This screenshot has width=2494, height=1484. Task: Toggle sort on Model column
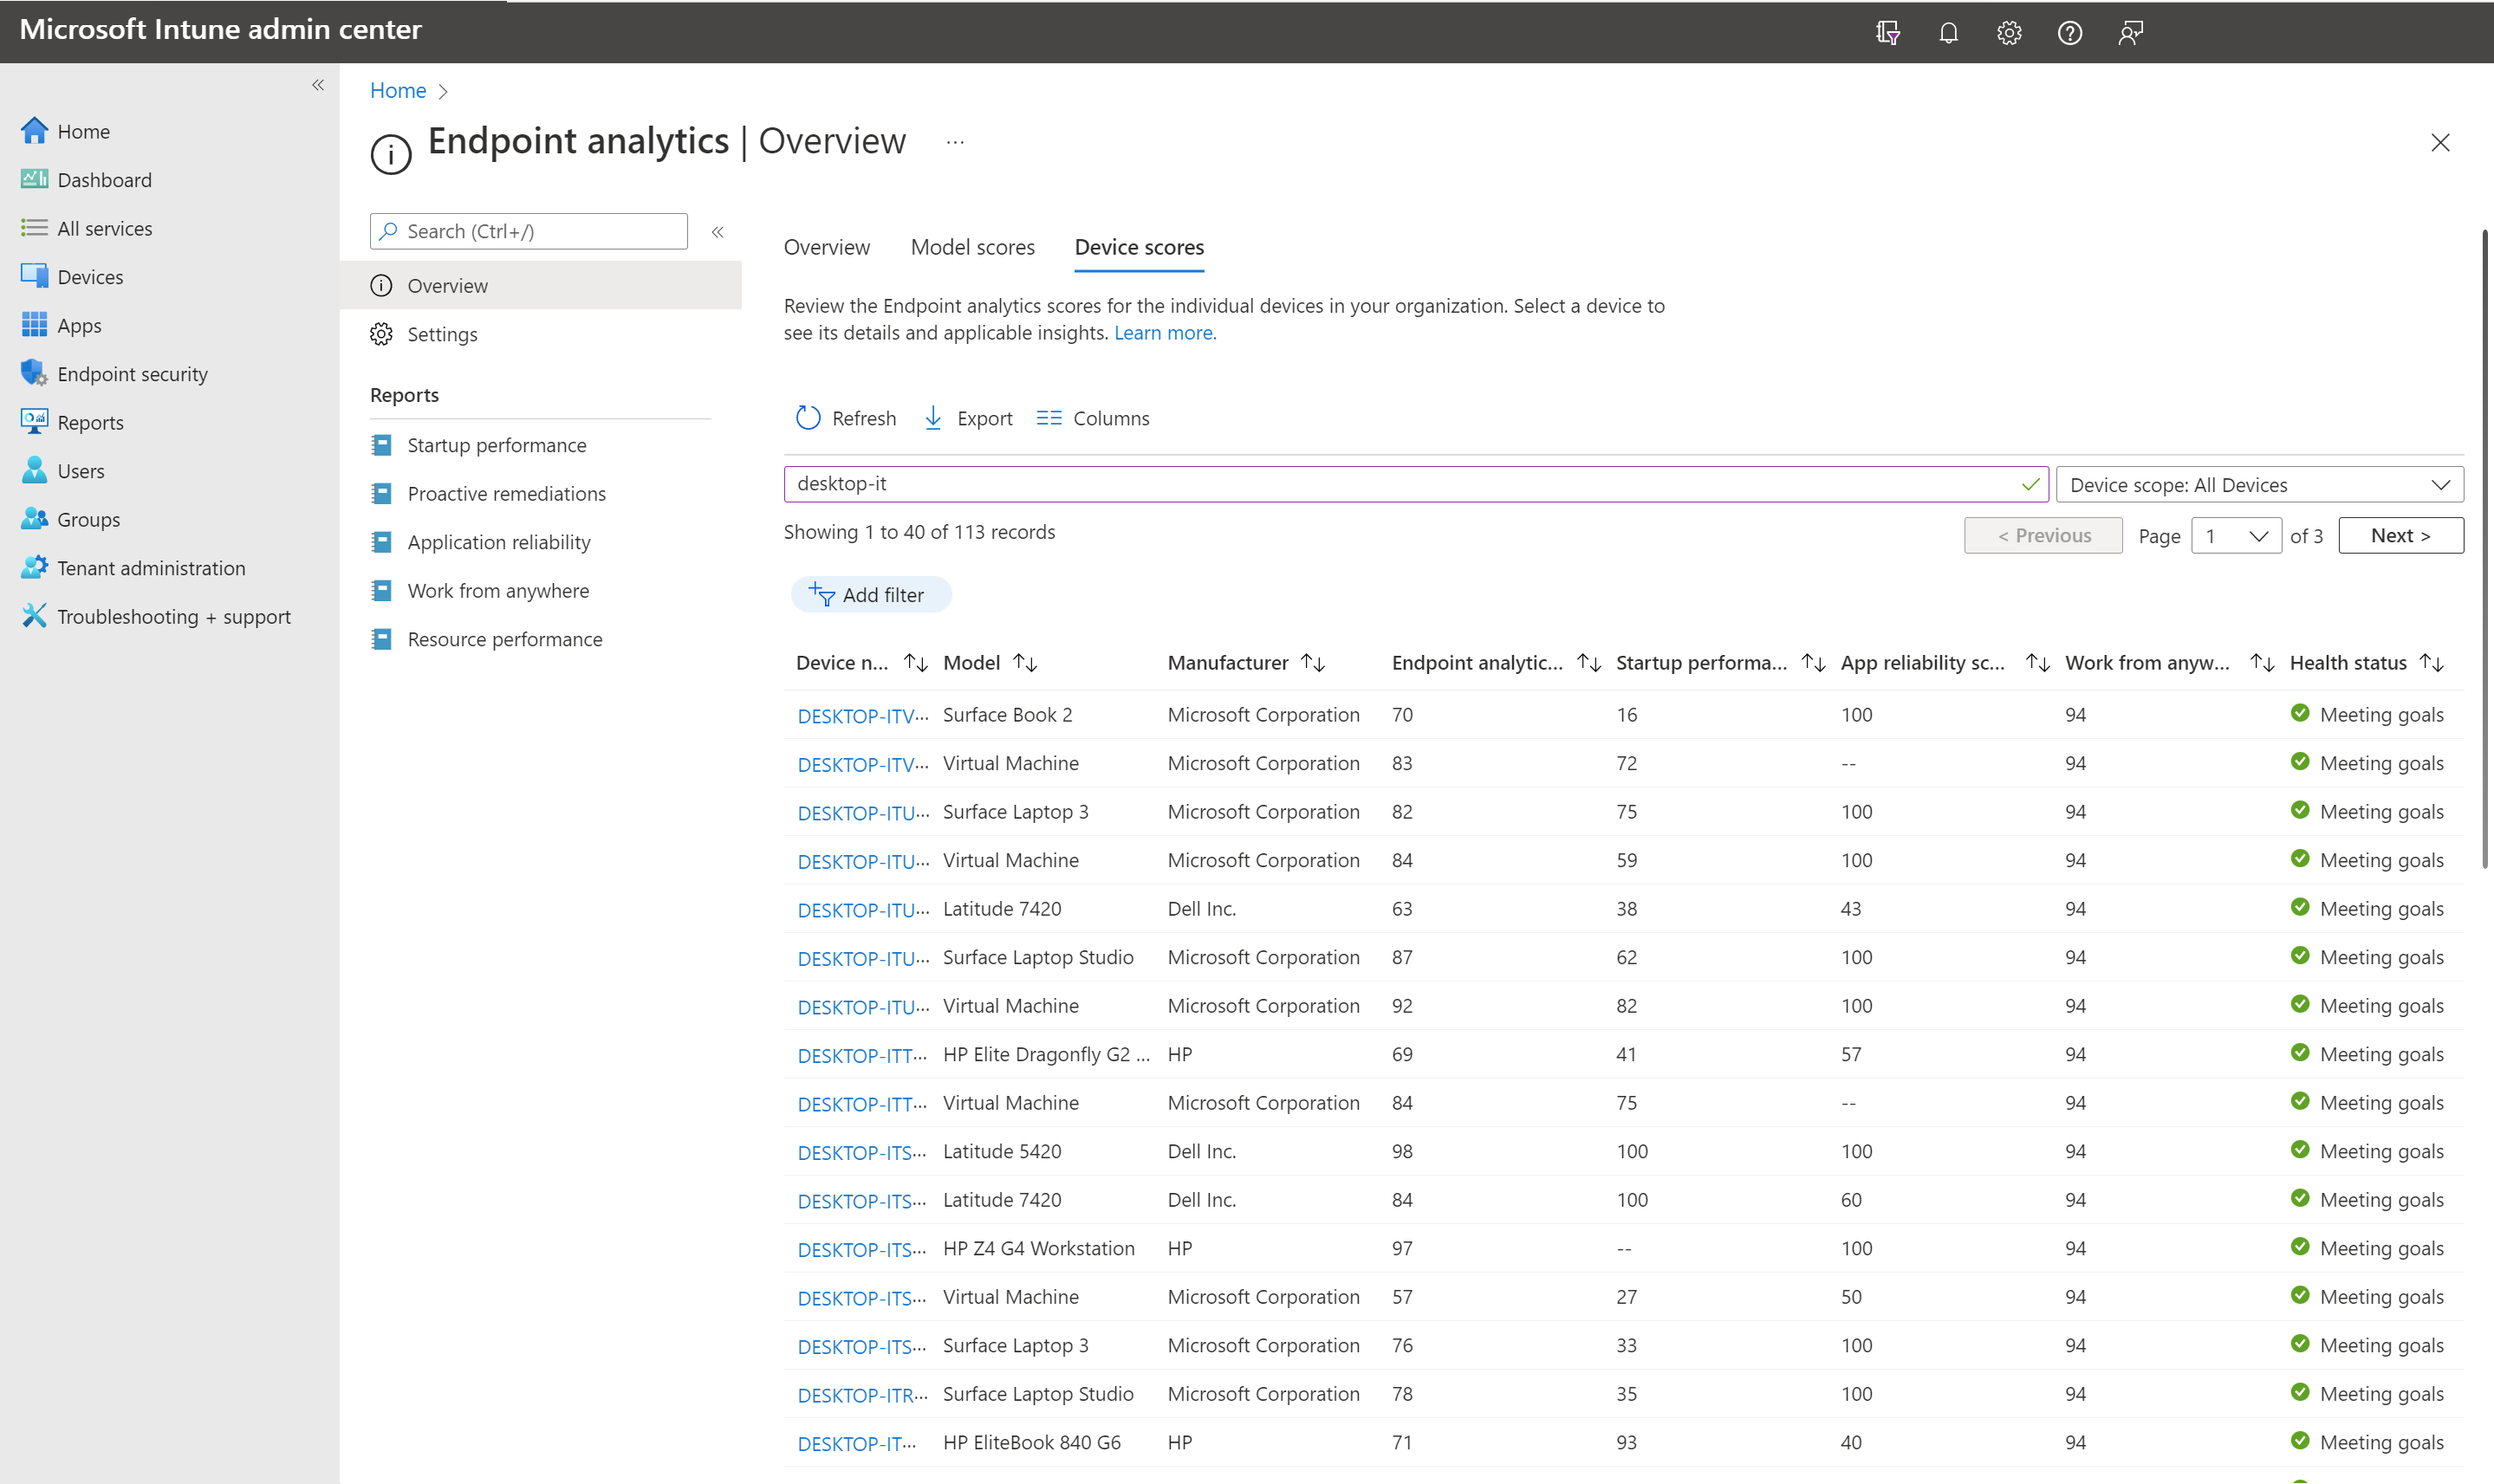point(1025,663)
